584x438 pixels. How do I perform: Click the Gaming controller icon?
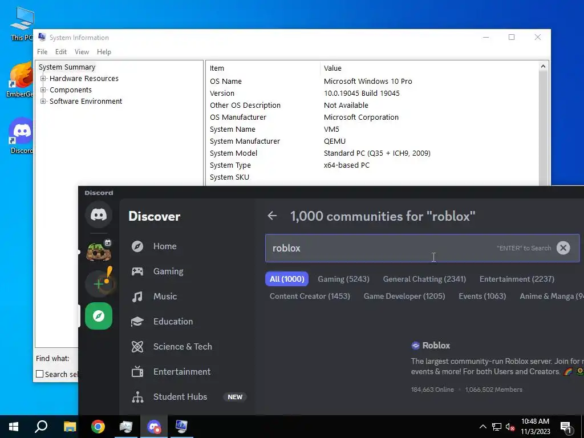(x=137, y=271)
